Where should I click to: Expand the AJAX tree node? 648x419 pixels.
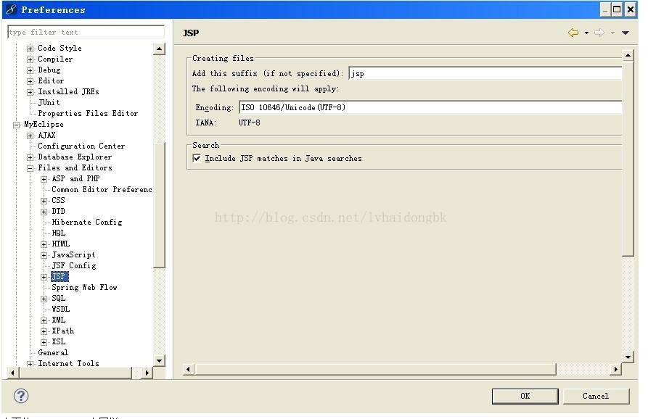pyautogui.click(x=30, y=136)
